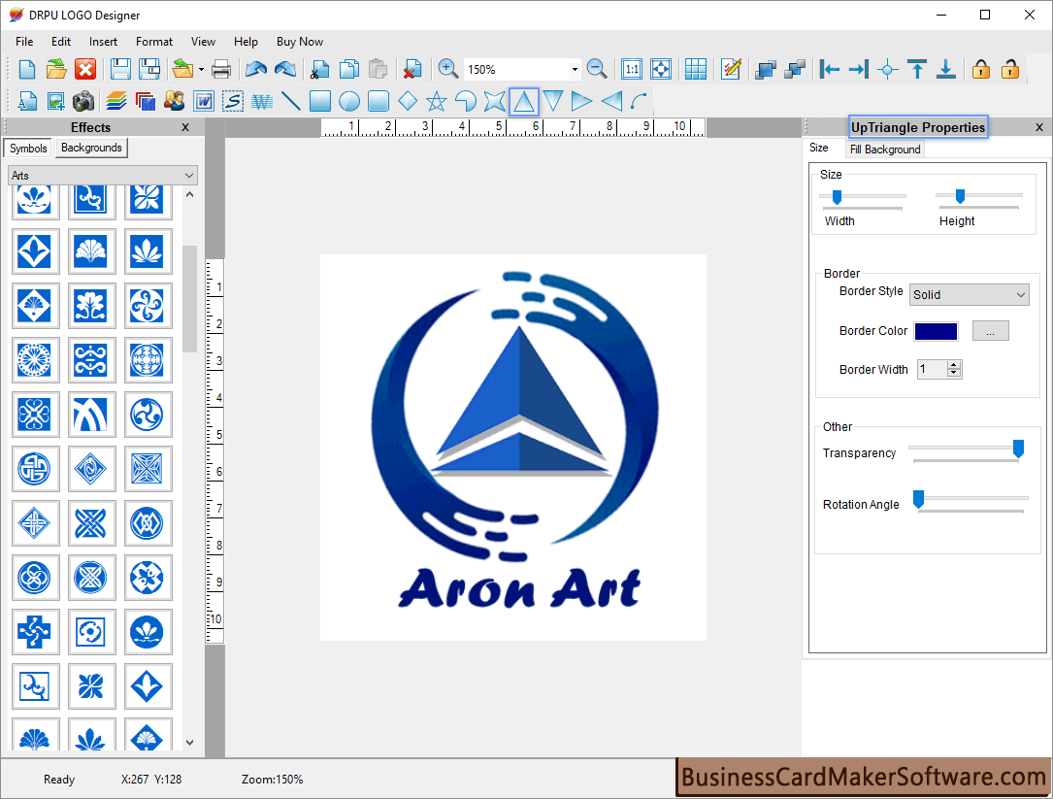Select the Symbols tab

point(28,148)
